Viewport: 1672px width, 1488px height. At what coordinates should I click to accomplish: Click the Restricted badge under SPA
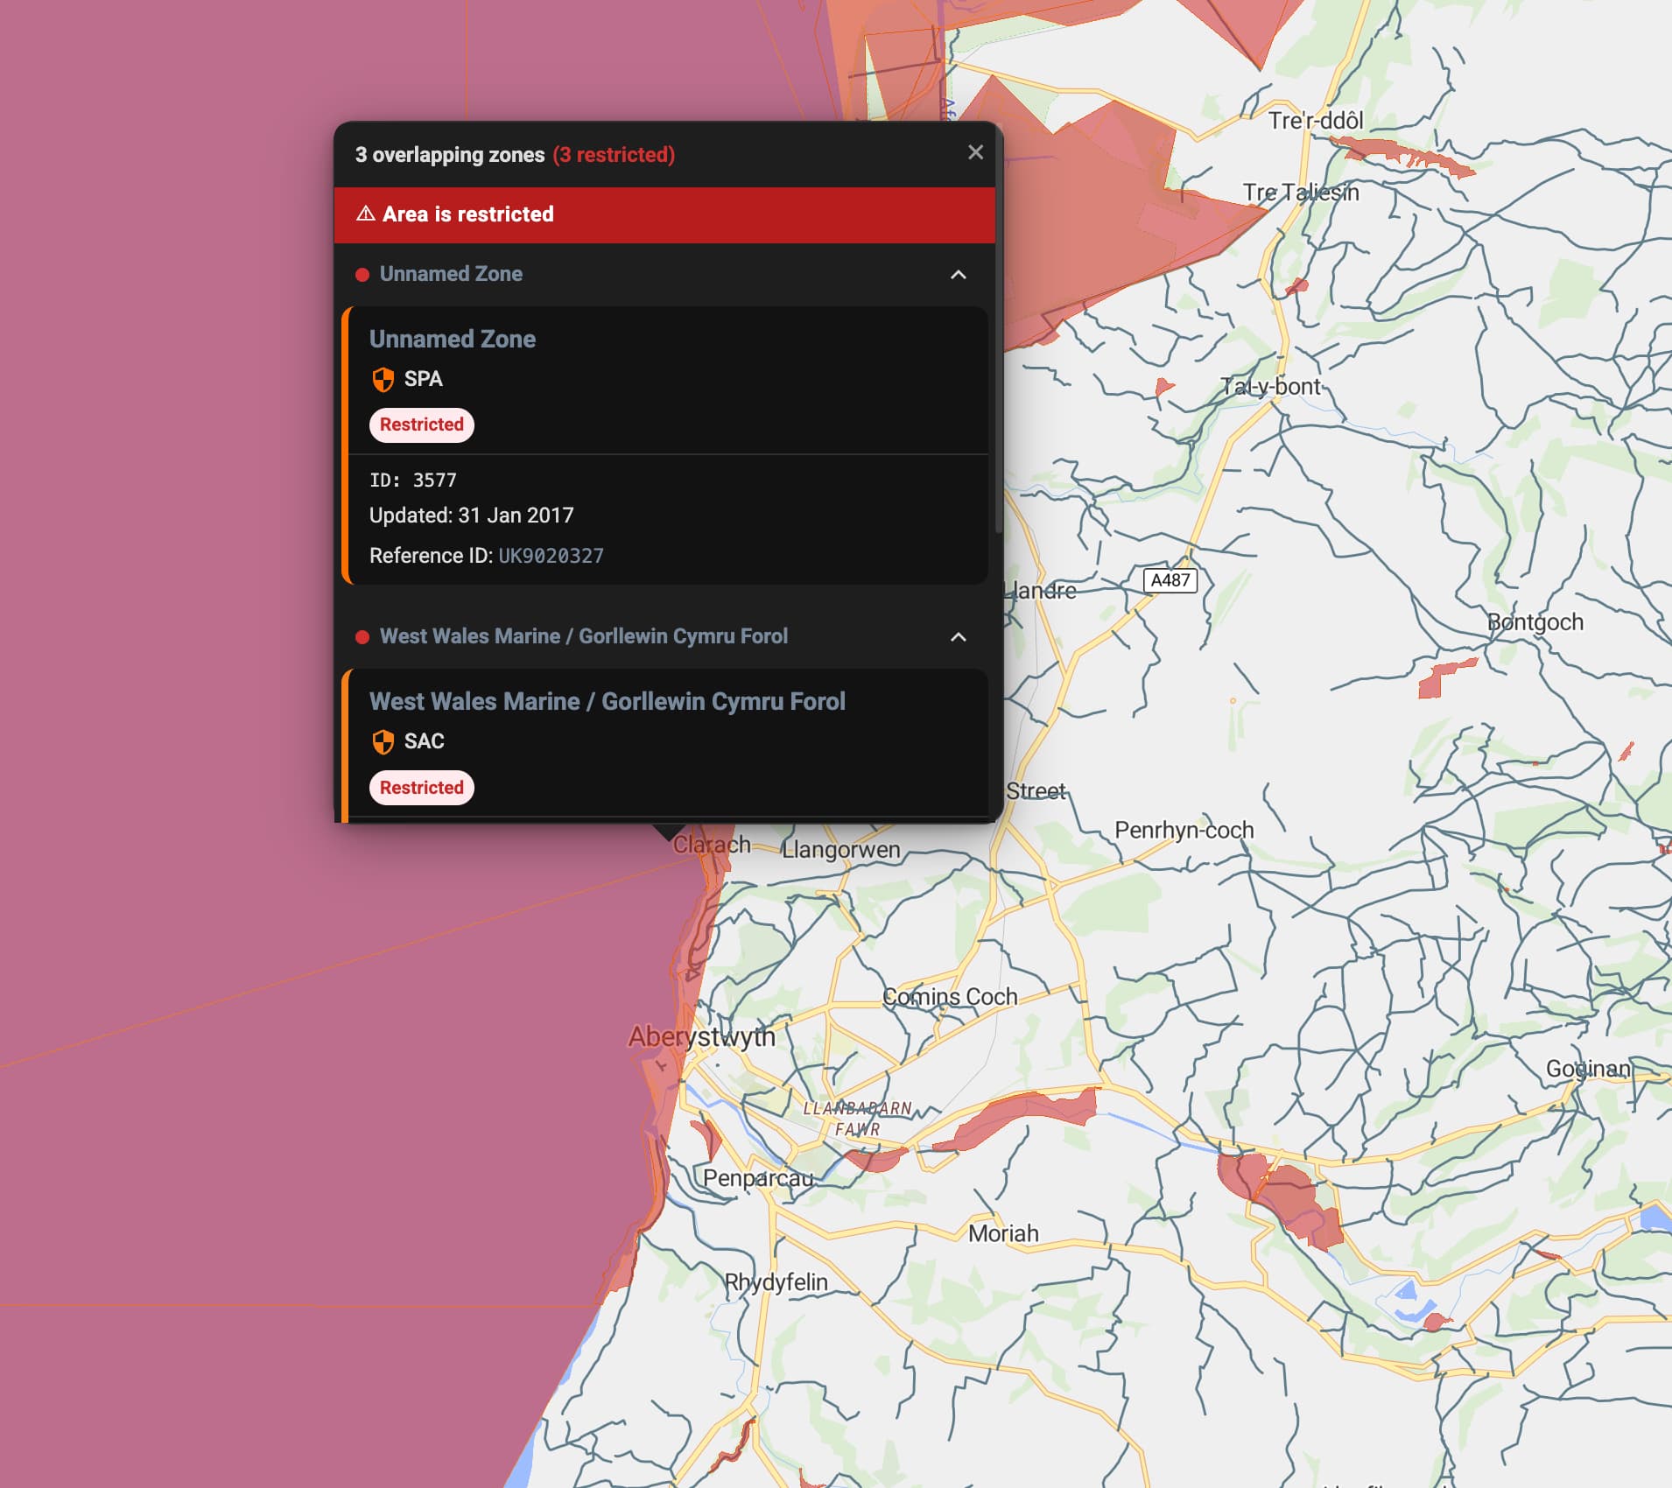pos(421,425)
